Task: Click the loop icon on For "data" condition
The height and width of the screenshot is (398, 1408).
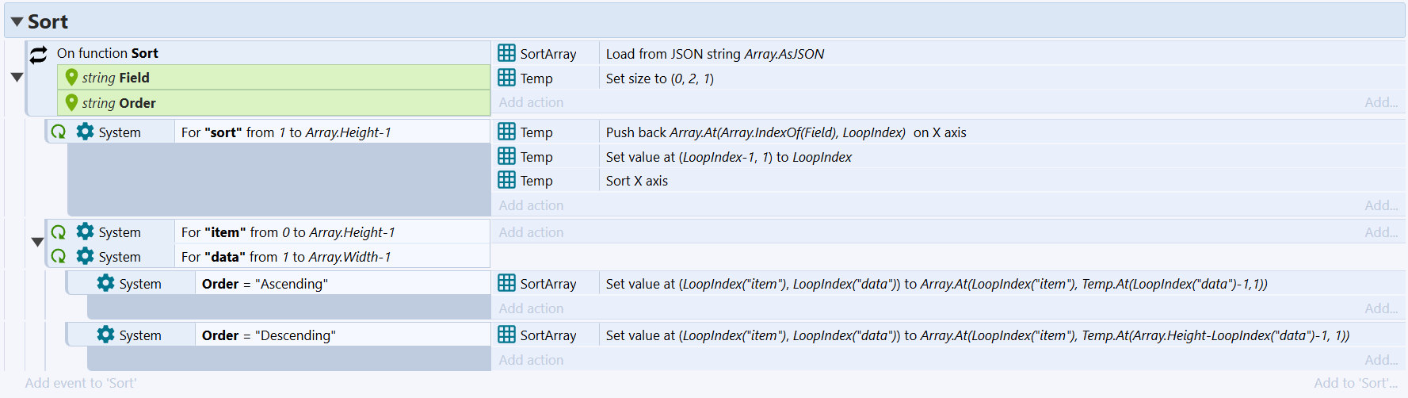Action: click(59, 256)
